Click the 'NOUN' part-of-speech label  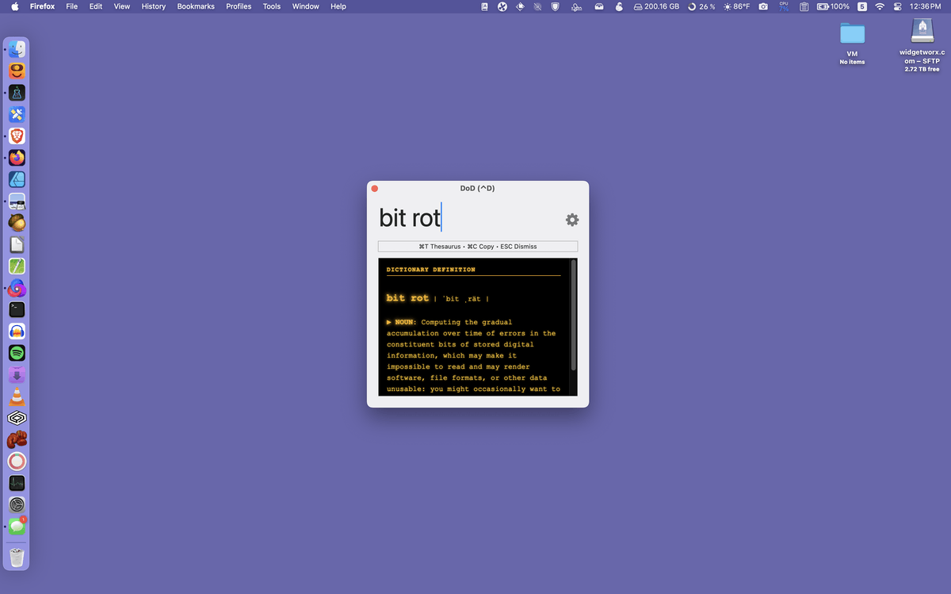(x=405, y=322)
